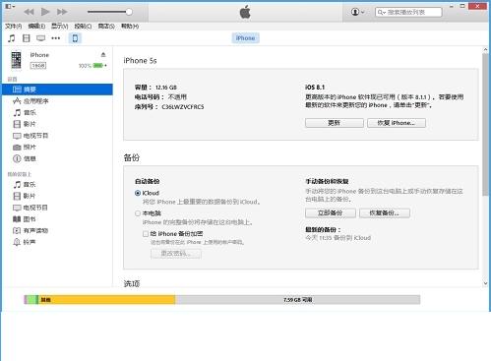Click the music note icon in the settings list
The width and height of the screenshot is (491, 361).
17,112
